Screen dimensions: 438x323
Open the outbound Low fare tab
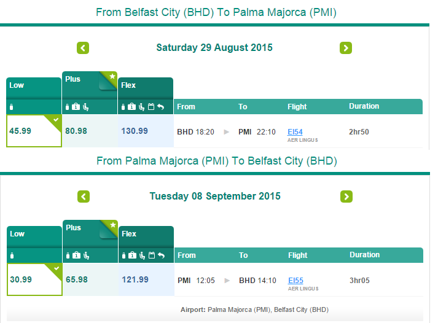tap(34, 88)
